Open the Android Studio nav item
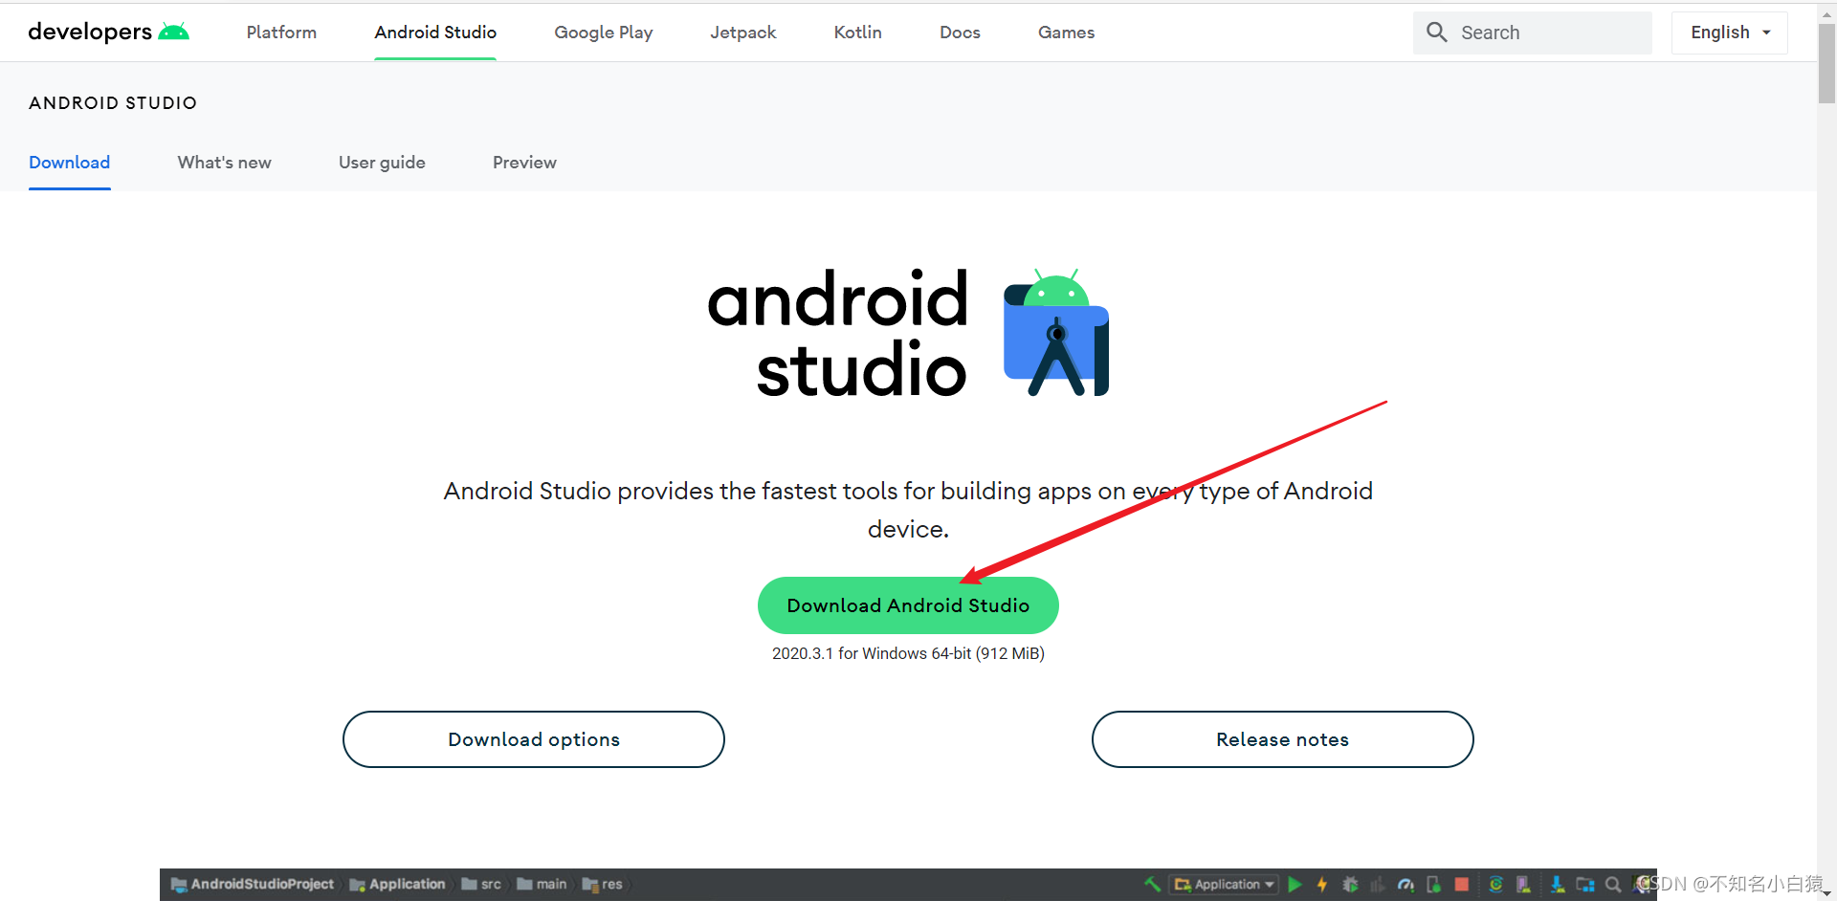Screen dimensions: 1837x901 435,33
